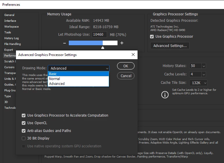This screenshot has width=224, height=163.
Task: Click the Ideal Range 8218-10759 MB value
Action: pyautogui.click(x=106, y=27)
